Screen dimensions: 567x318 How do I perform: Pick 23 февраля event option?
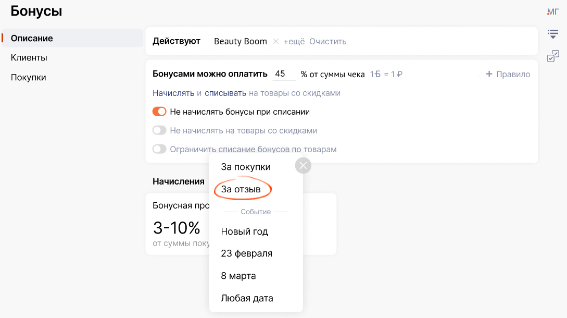click(x=246, y=253)
